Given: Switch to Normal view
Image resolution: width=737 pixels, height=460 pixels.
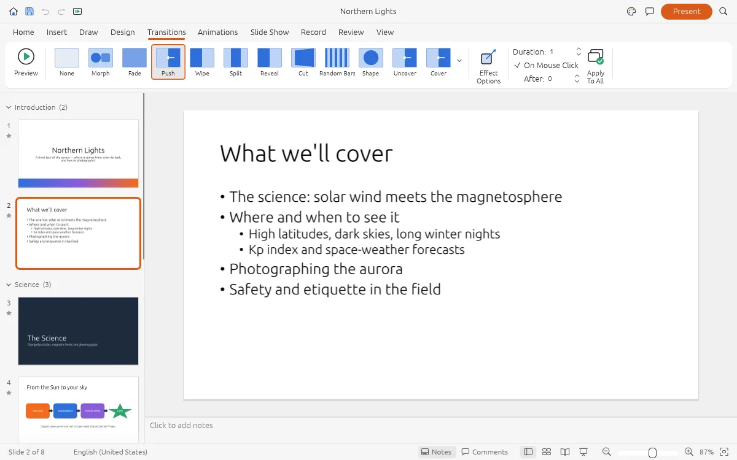Looking at the screenshot, I should click(x=528, y=452).
